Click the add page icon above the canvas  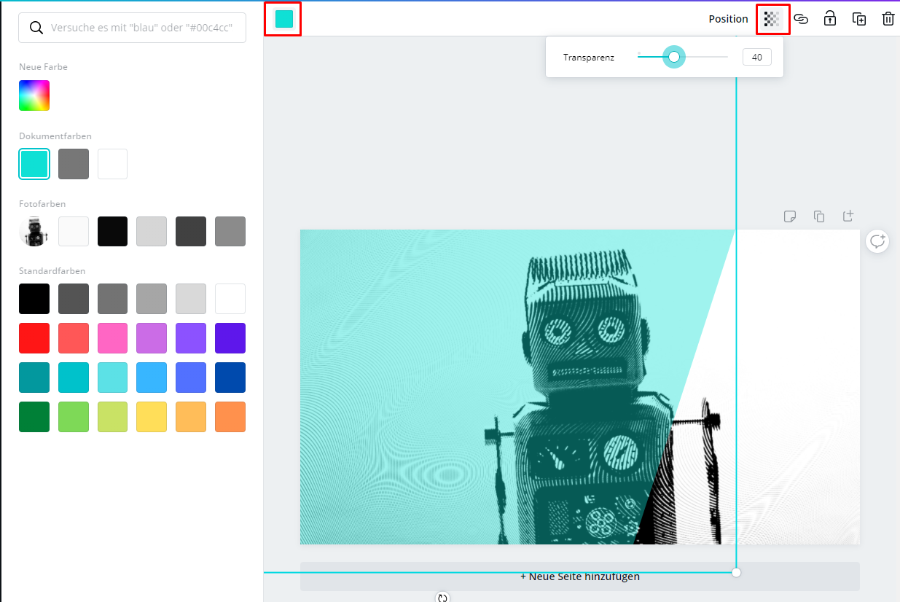(x=848, y=216)
